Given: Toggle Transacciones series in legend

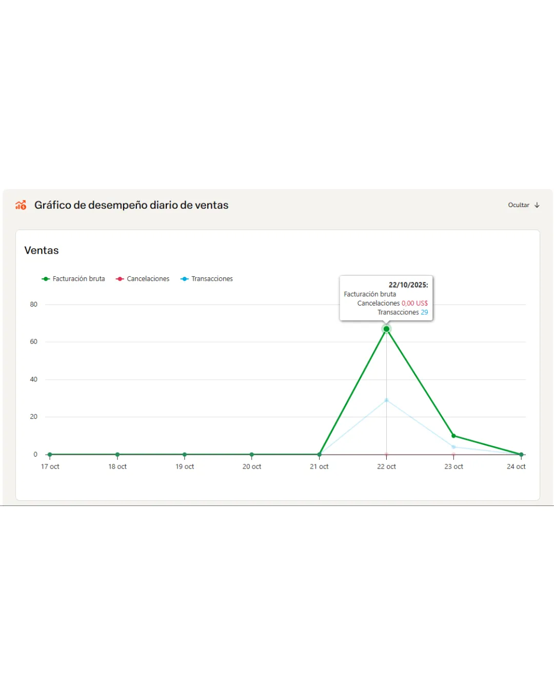Looking at the screenshot, I should pos(207,279).
